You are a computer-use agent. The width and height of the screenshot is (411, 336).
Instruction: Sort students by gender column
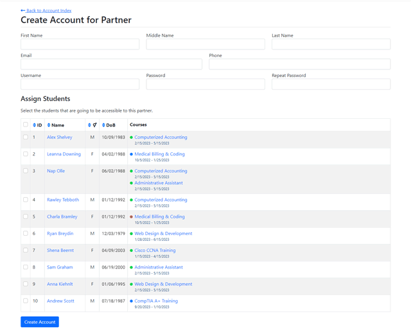(92, 125)
